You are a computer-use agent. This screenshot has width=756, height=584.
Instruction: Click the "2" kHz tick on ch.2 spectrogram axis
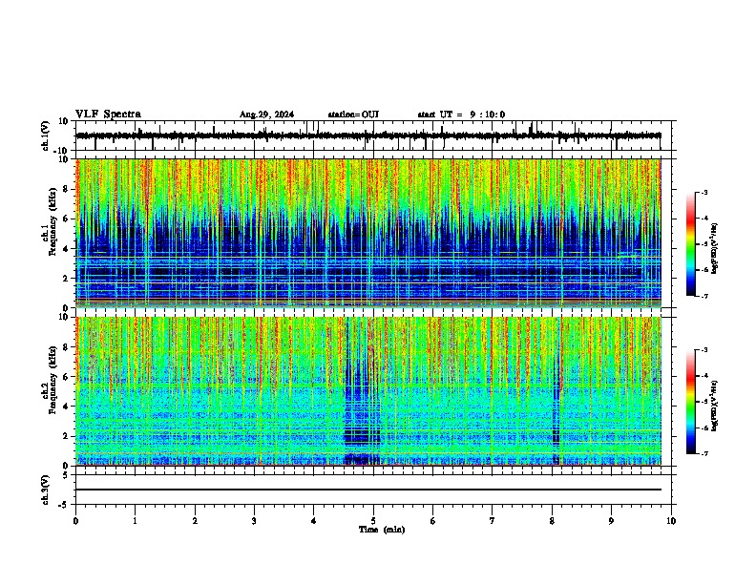click(67, 436)
